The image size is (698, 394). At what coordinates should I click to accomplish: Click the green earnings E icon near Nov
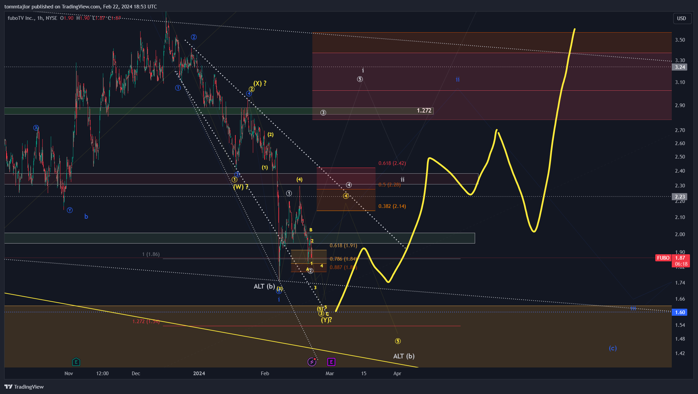click(76, 362)
